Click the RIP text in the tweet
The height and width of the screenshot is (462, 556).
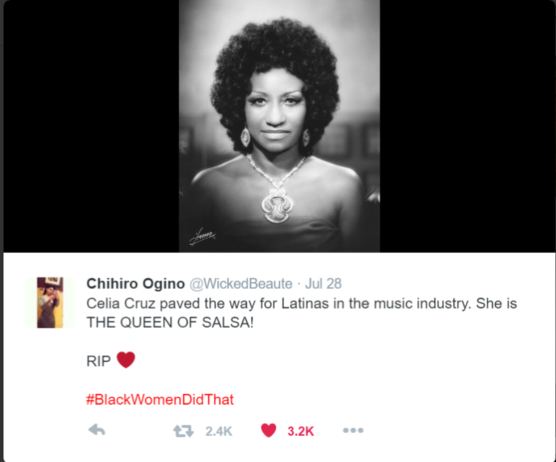point(99,361)
